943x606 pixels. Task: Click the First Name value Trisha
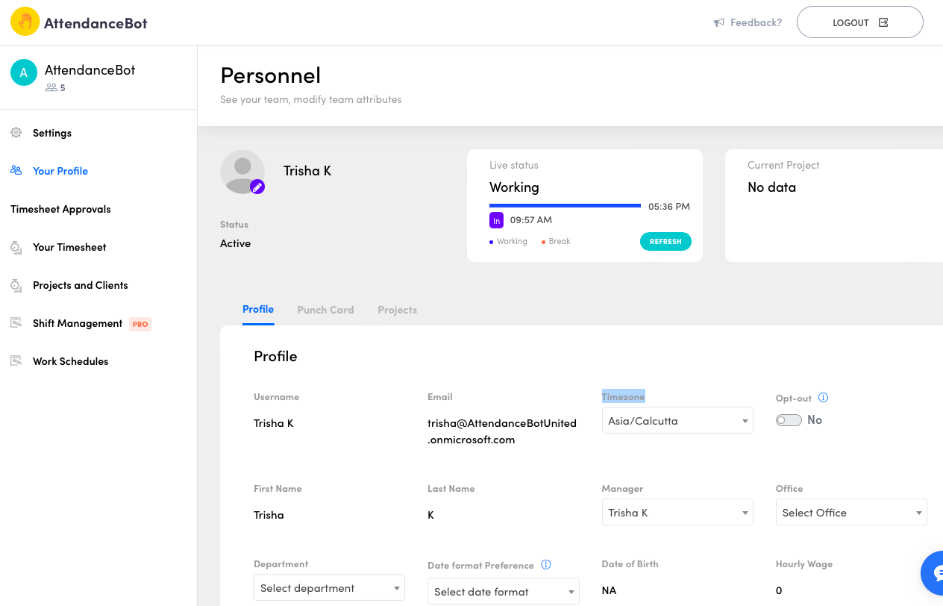click(269, 515)
